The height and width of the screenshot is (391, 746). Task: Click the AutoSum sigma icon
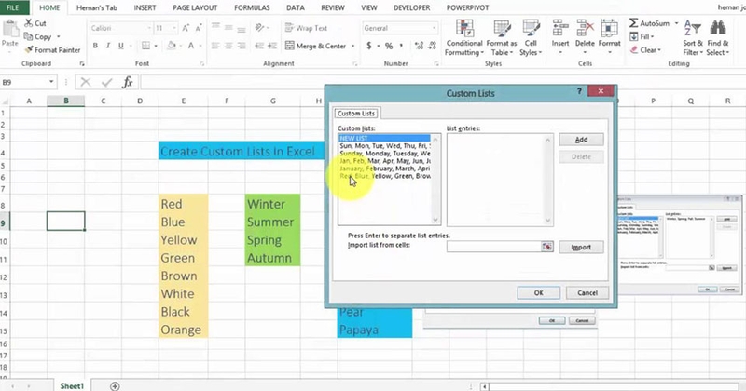point(634,22)
